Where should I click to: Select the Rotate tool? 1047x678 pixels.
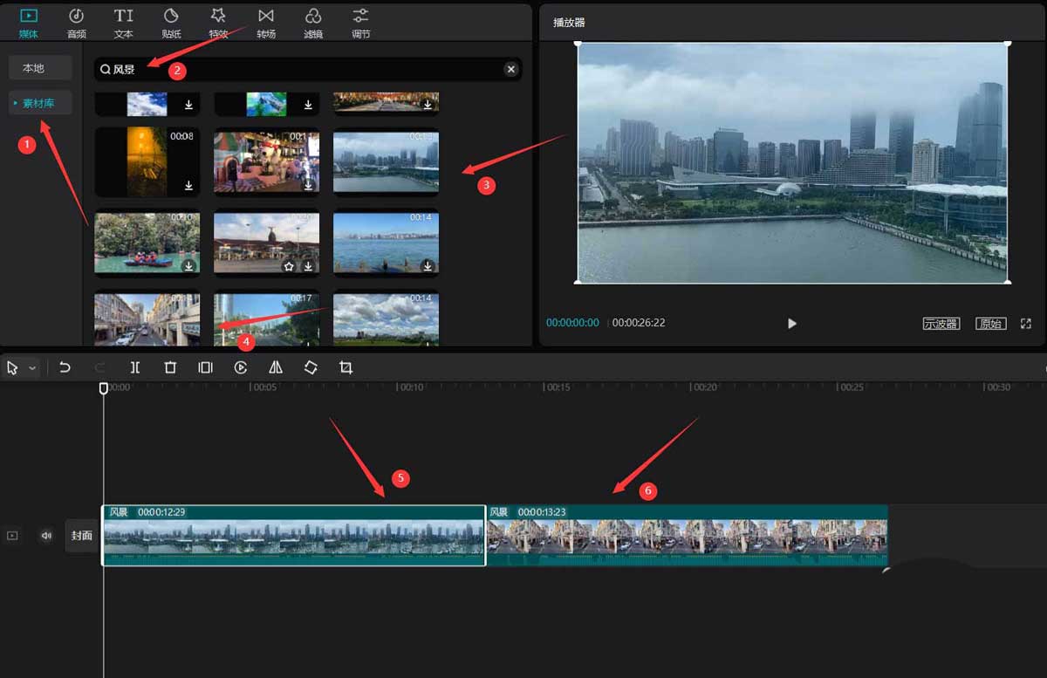coord(311,367)
